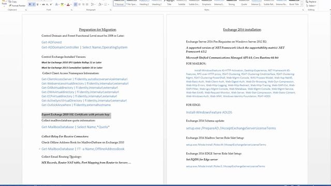Apply the yellow Text Highlight Color
The width and height of the screenshot is (331, 186).
[x=62, y=5]
